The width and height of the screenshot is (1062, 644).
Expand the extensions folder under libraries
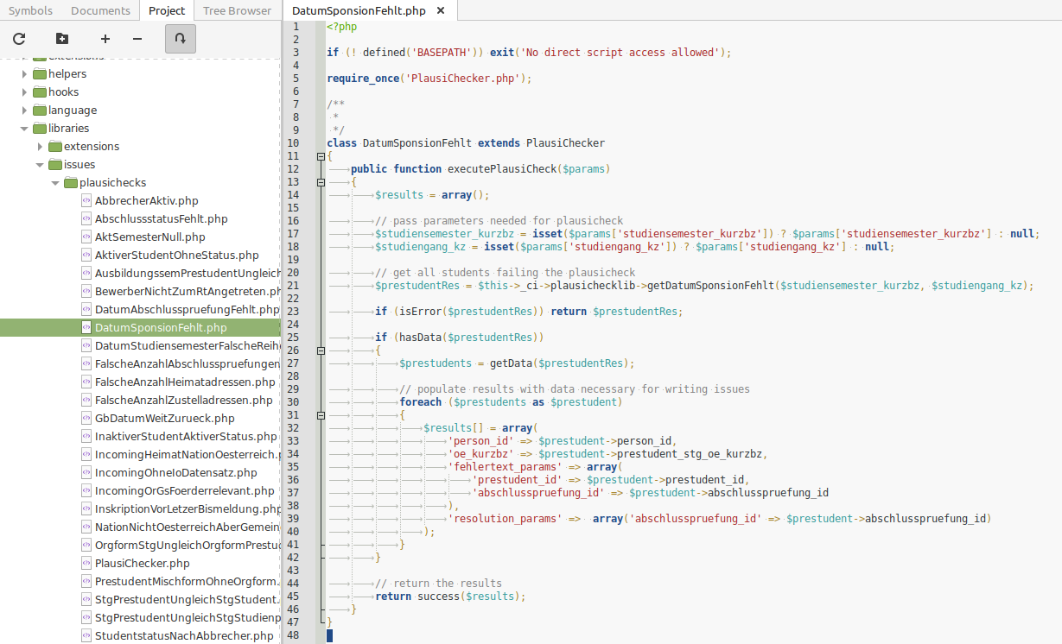[40, 147]
